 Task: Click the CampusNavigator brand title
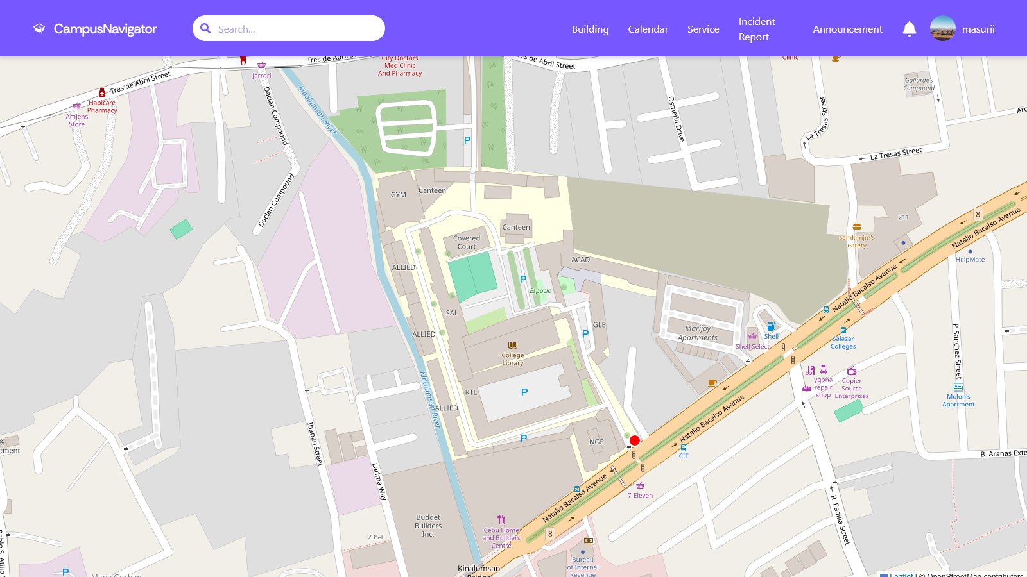click(x=105, y=29)
